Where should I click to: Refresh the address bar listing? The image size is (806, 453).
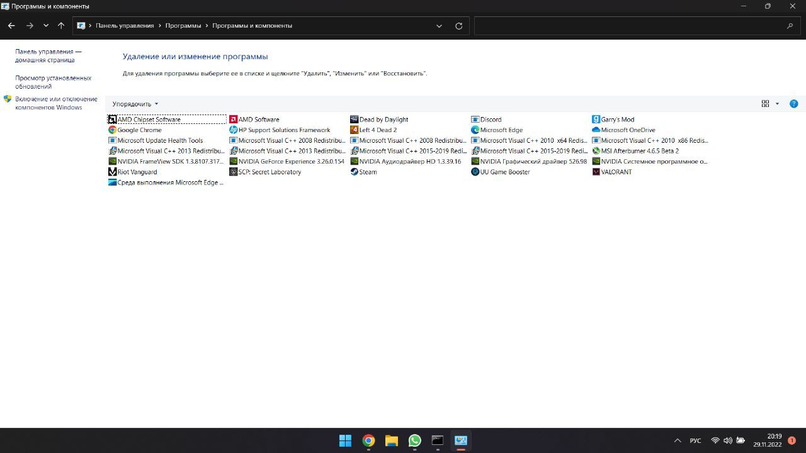(458, 26)
